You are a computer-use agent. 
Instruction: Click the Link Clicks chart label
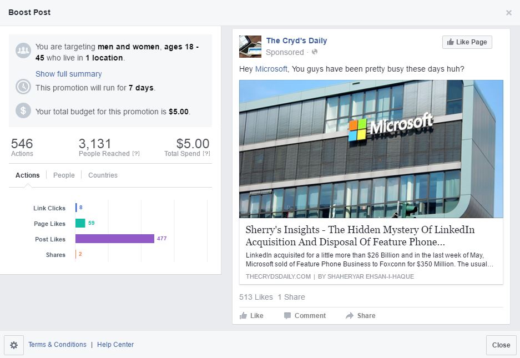[x=49, y=208]
